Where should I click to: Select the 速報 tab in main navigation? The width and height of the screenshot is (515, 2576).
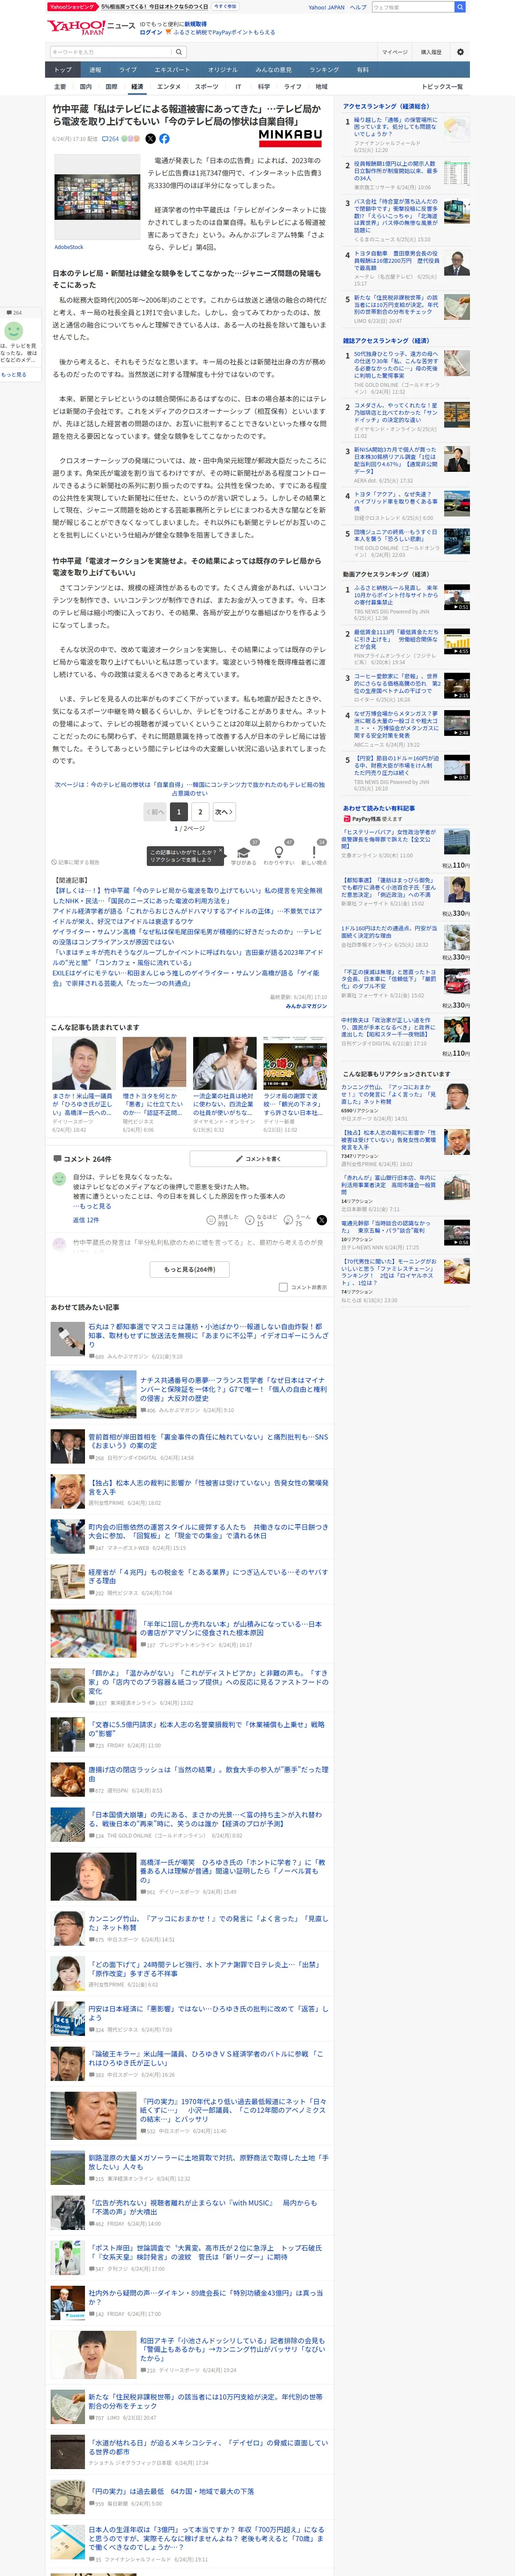click(x=95, y=70)
